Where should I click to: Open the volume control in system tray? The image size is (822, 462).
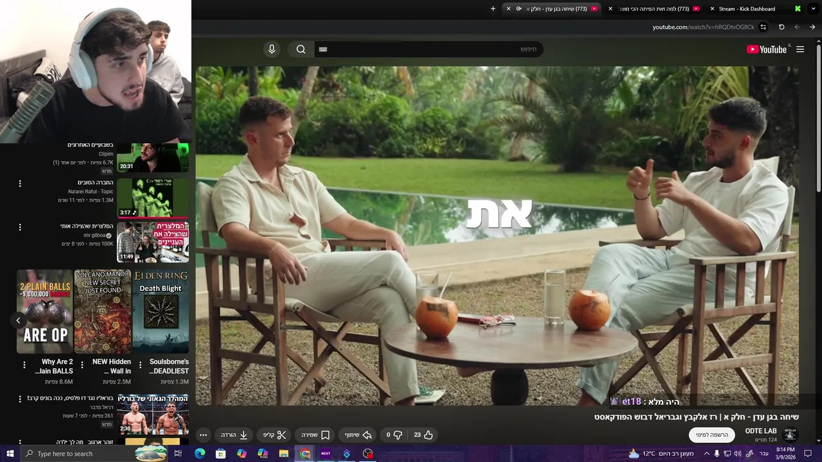pos(739,454)
